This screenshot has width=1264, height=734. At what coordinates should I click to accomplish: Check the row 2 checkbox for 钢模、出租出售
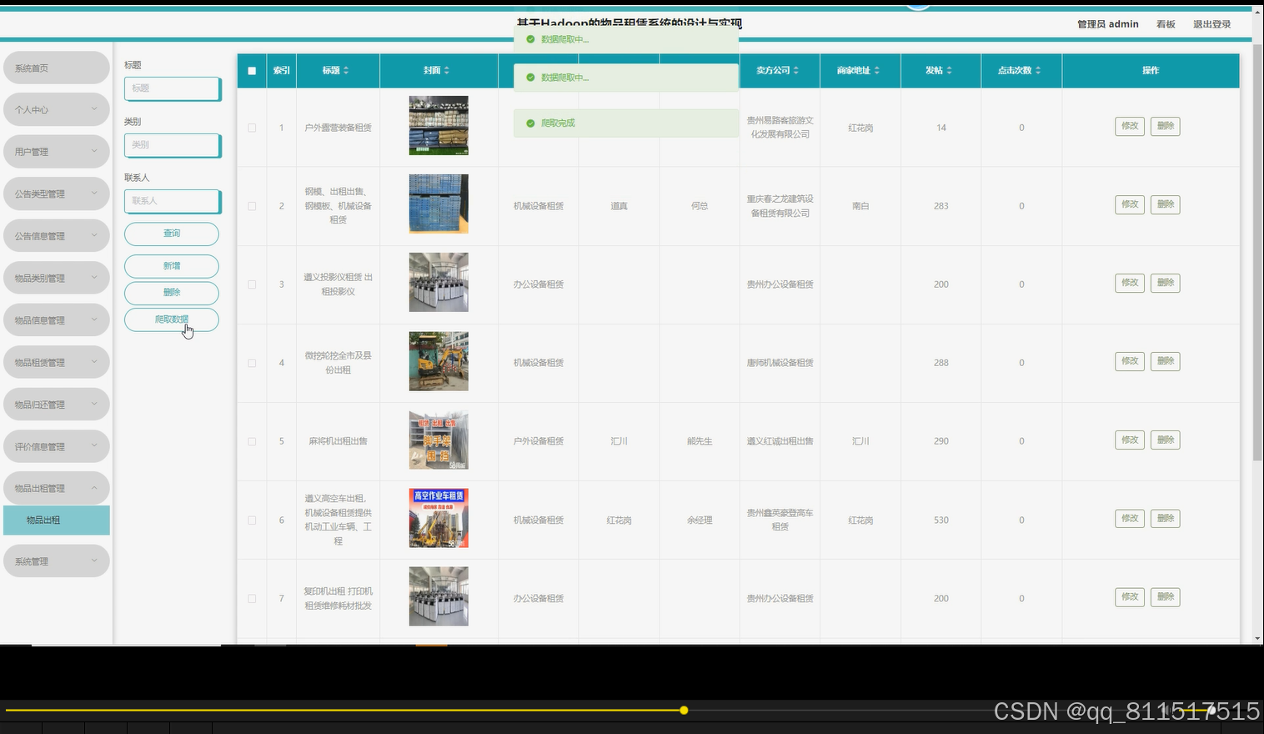click(x=252, y=206)
